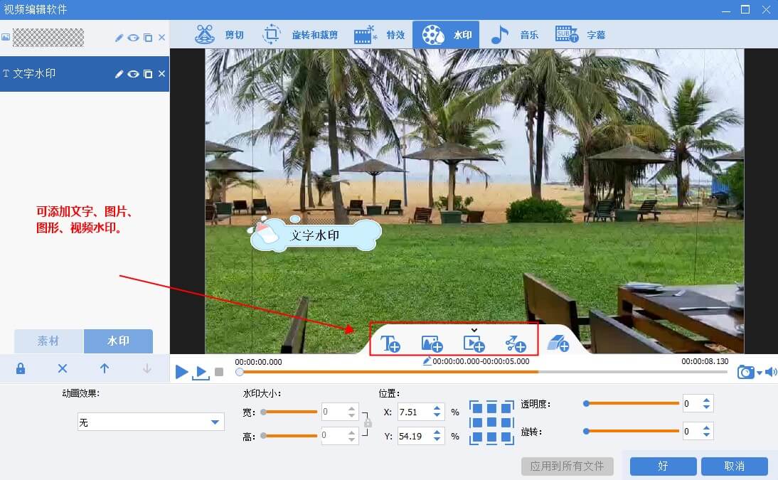
Task: Adjust the 旋转 rotation slider
Action: [x=632, y=432]
